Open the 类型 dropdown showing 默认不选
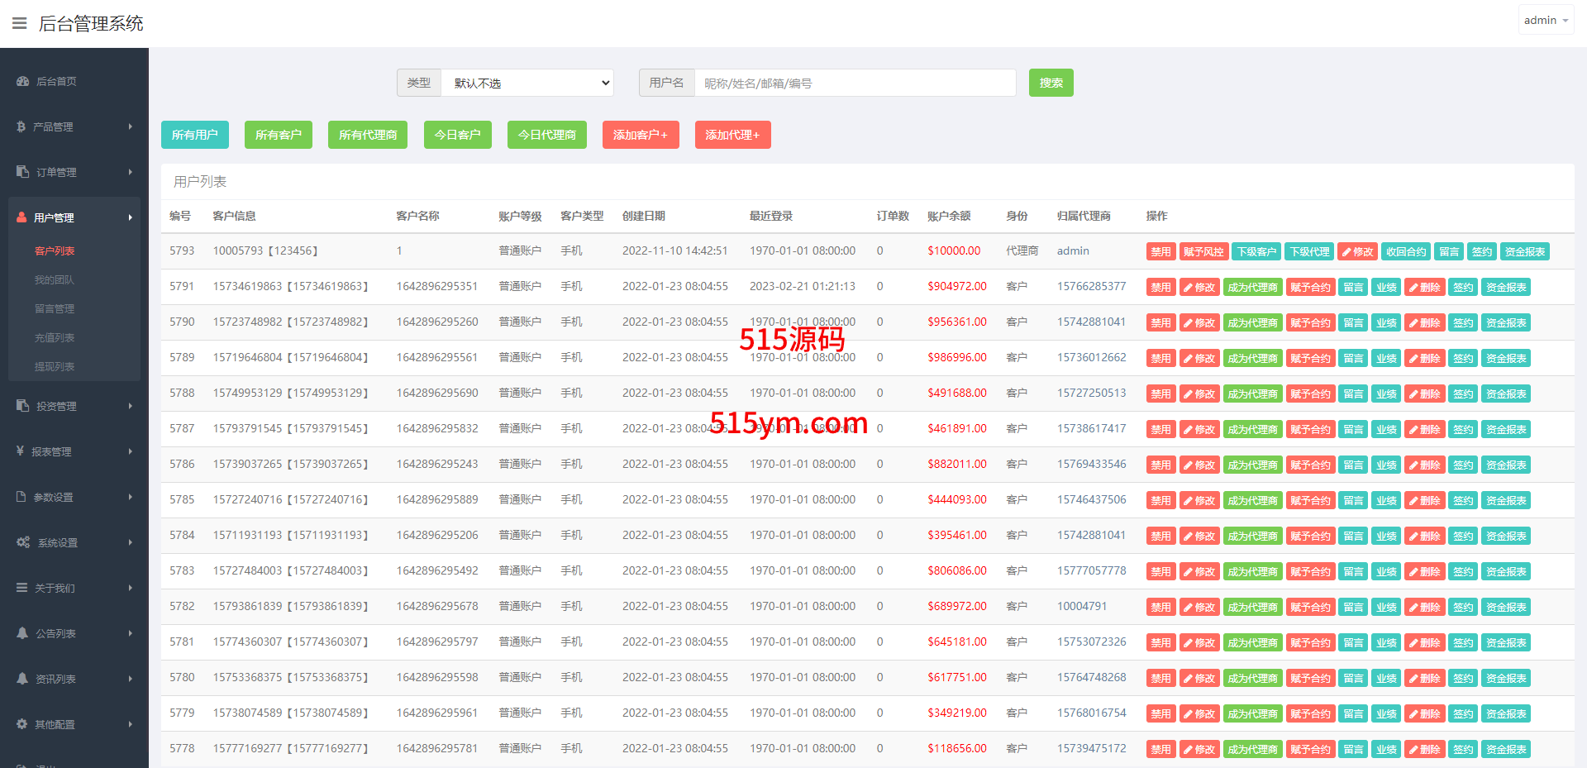This screenshot has width=1587, height=768. point(527,83)
